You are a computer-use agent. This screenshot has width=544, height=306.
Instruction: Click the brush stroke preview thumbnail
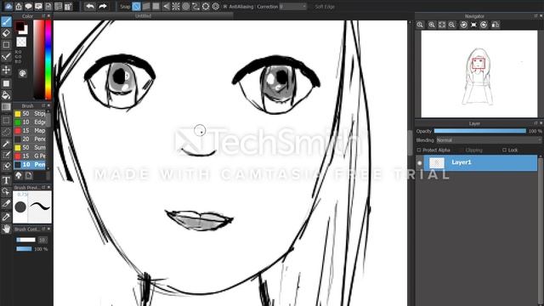39,207
